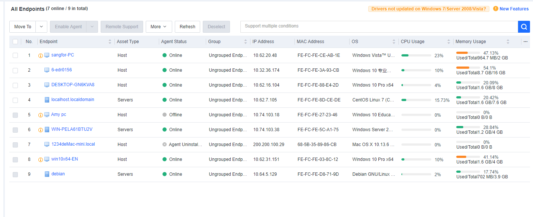
Task: Focus the Support multiple conditions search field
Action: click(x=379, y=26)
